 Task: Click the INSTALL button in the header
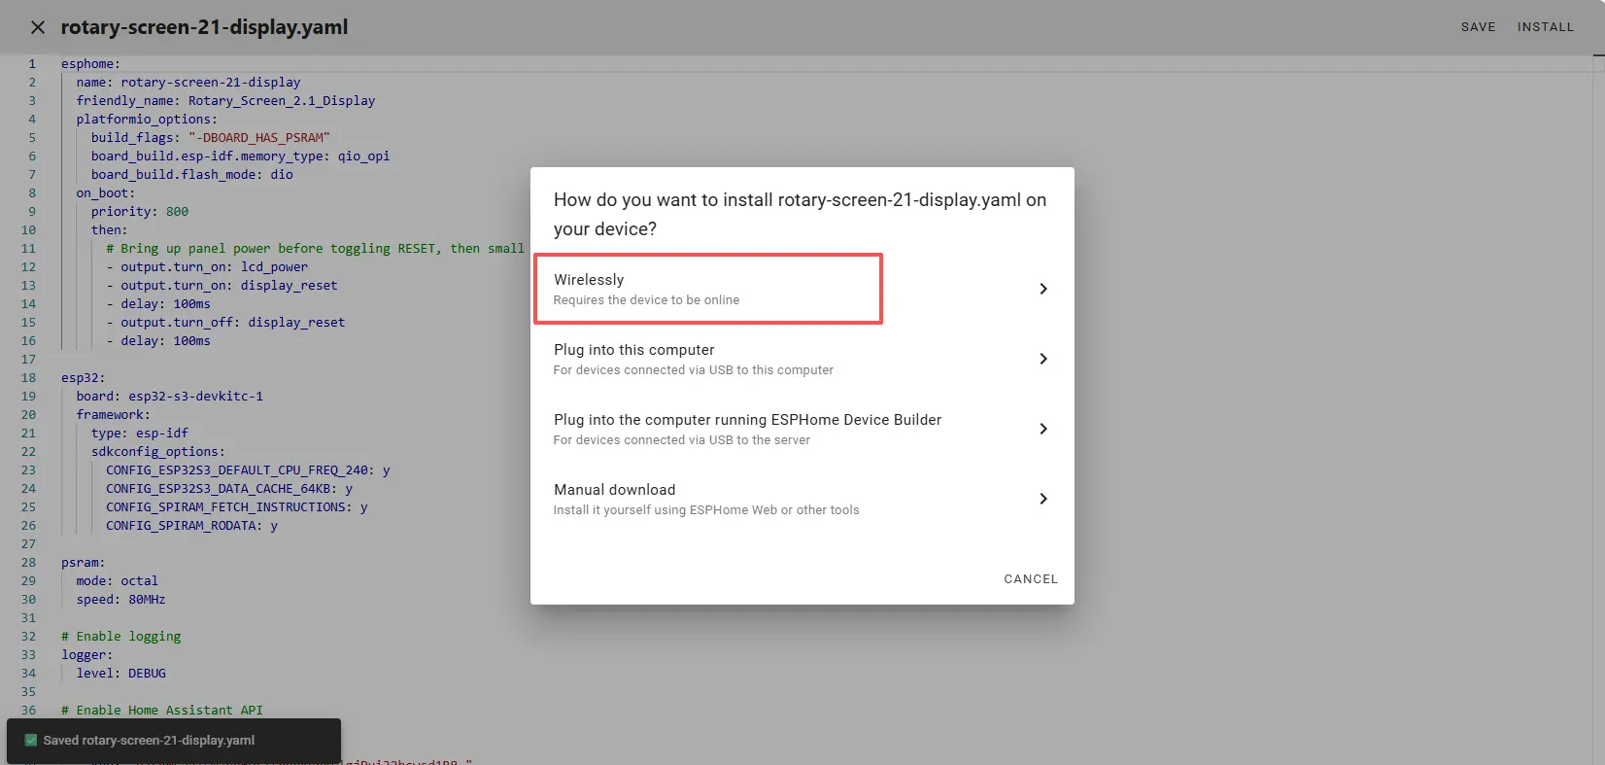coord(1545,27)
